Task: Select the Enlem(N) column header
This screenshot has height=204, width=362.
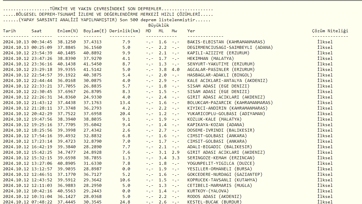Action: pos(68,31)
